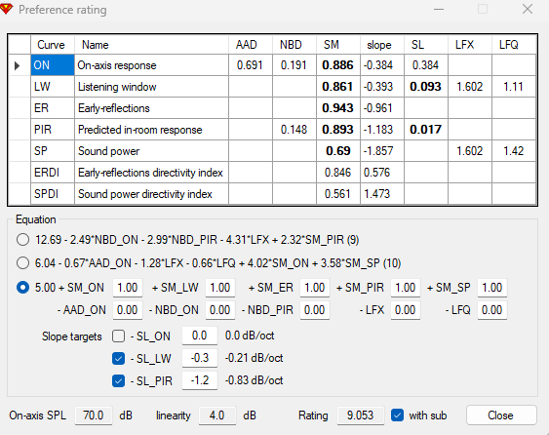Click the app icon in title bar
Image resolution: width=549 pixels, height=435 pixels.
click(x=6, y=9)
